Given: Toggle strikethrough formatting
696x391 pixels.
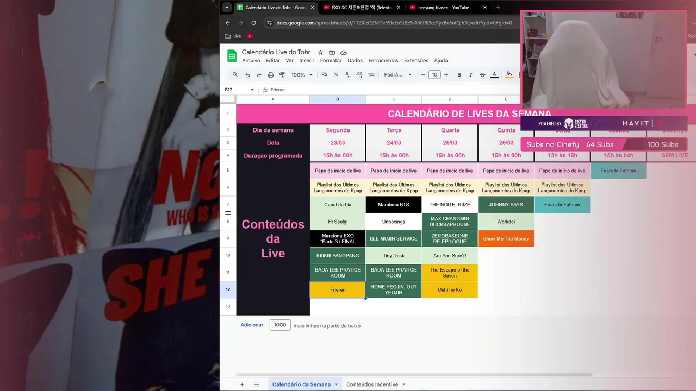Looking at the screenshot, I should point(482,75).
